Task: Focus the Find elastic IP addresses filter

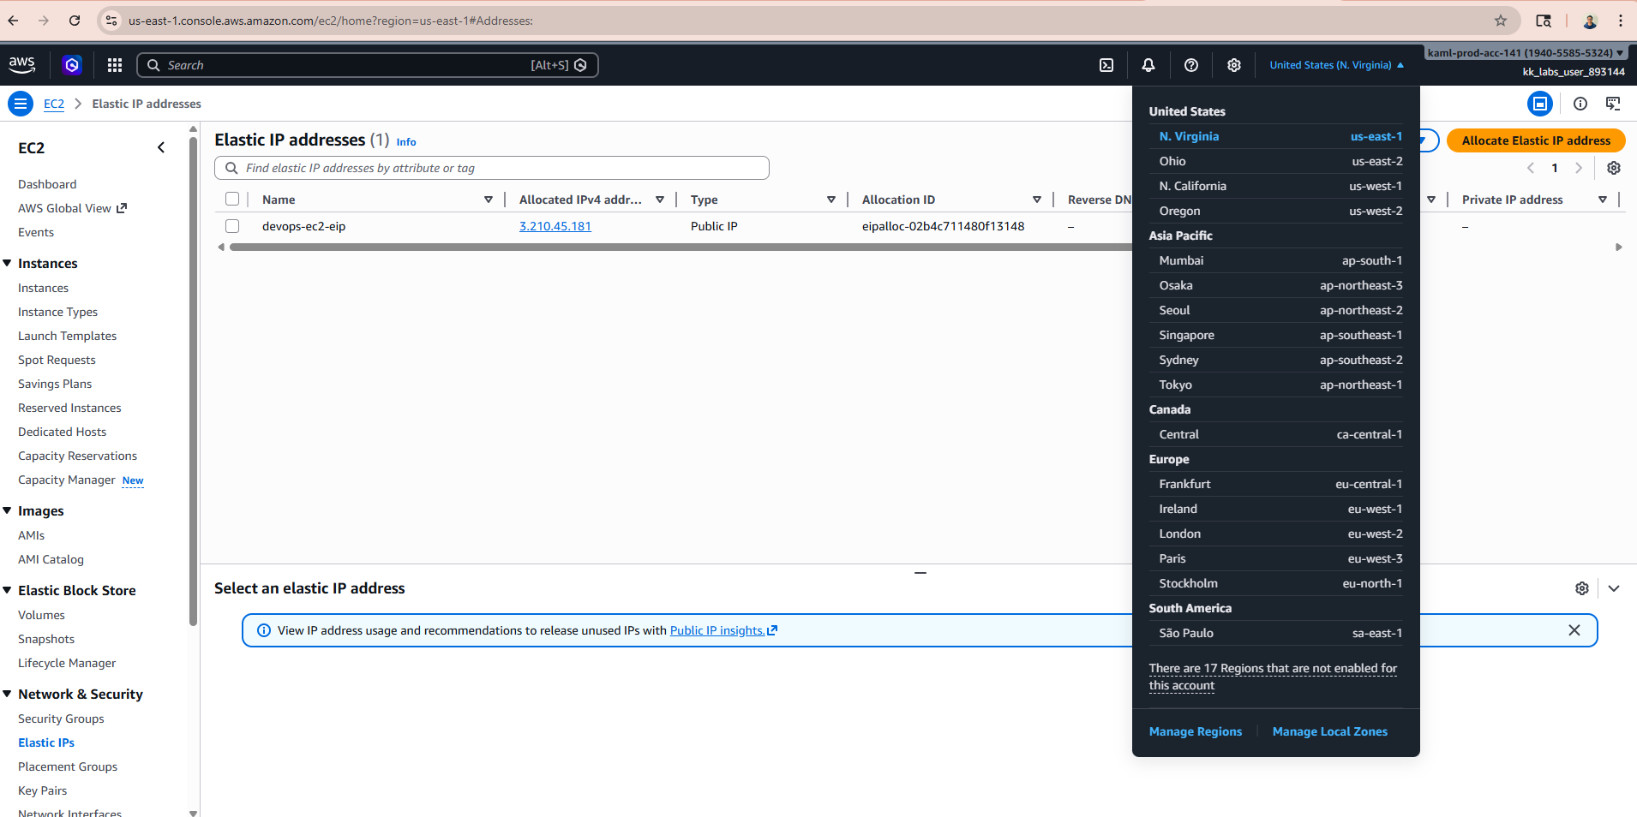Action: pyautogui.click(x=492, y=168)
